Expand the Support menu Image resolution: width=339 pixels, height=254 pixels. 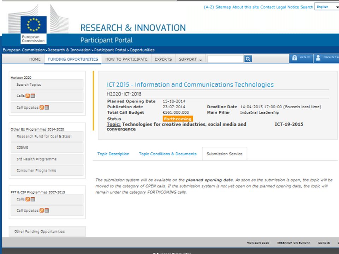point(190,59)
